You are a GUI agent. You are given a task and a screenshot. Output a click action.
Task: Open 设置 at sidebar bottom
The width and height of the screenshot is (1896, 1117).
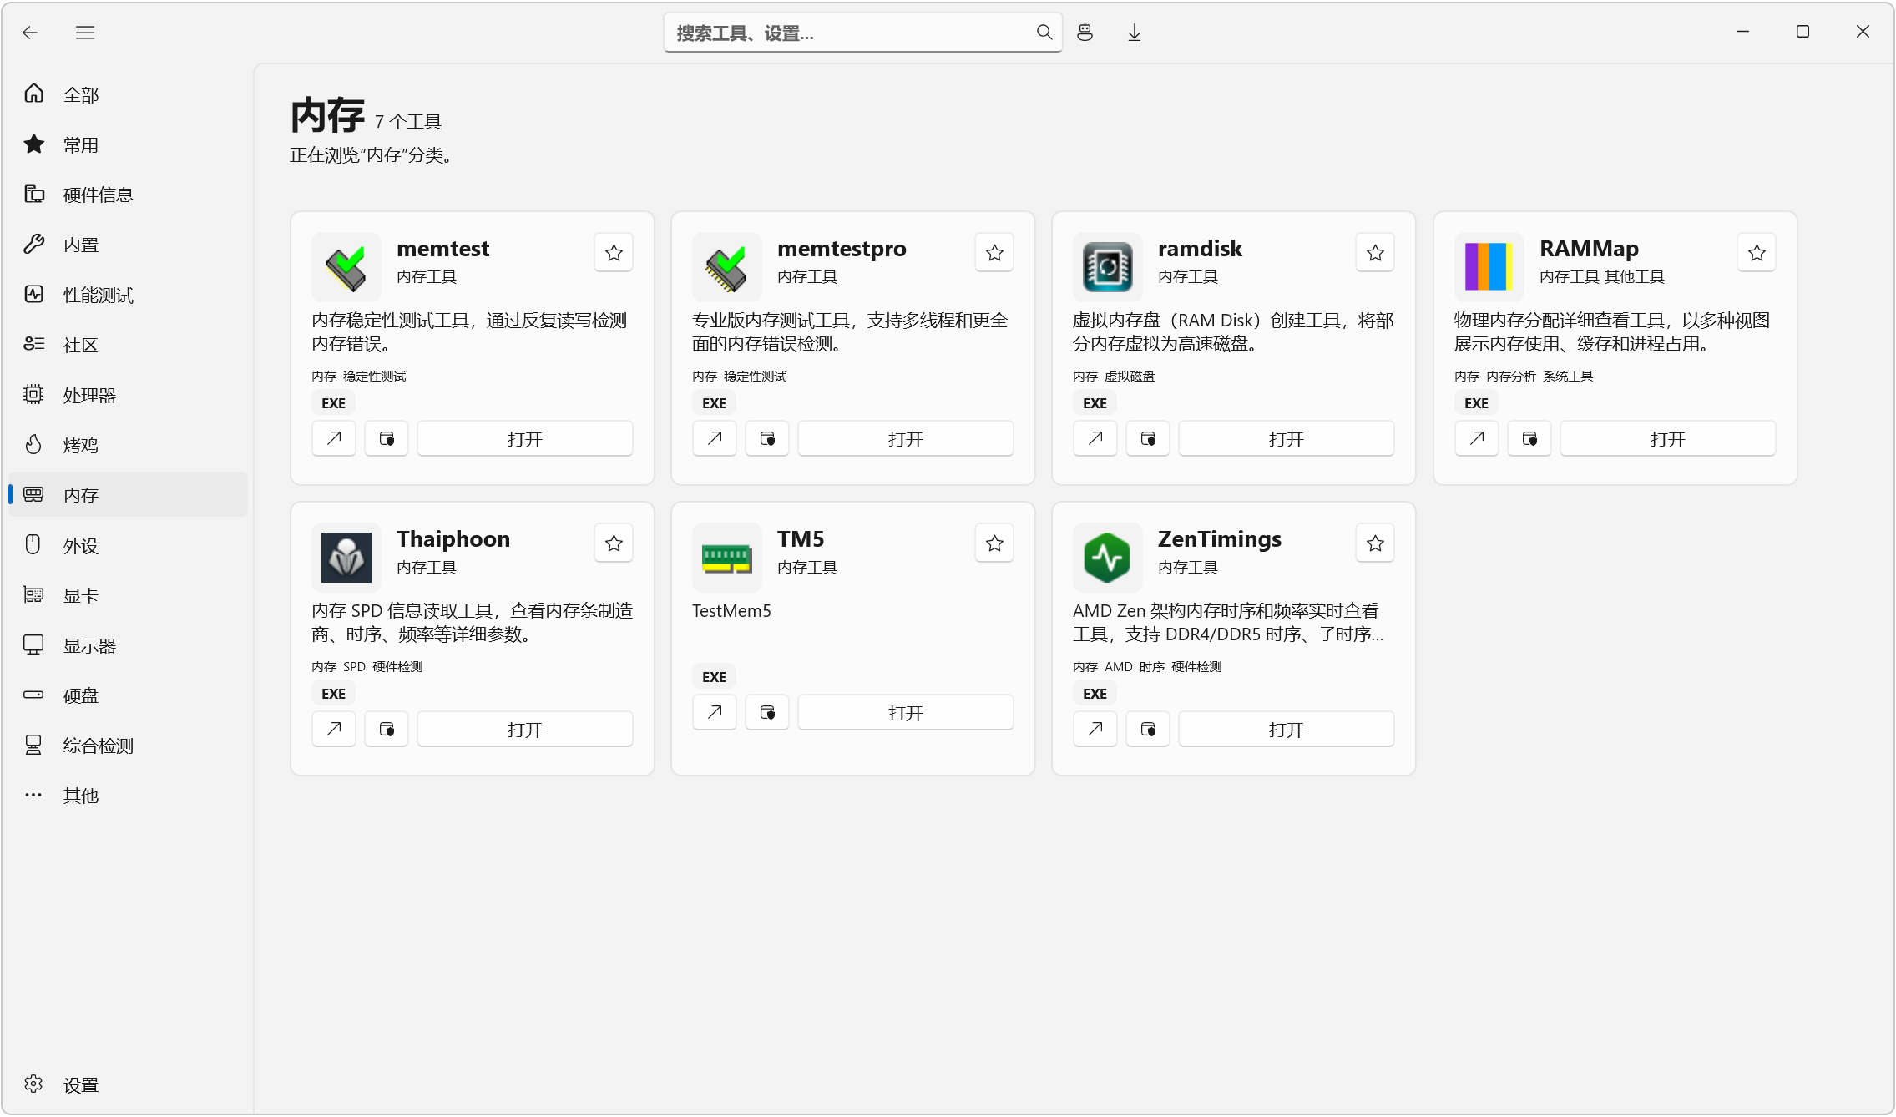tap(128, 1084)
